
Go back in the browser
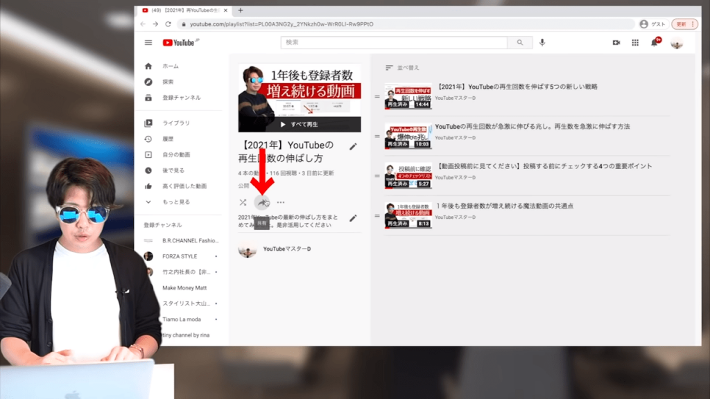143,24
